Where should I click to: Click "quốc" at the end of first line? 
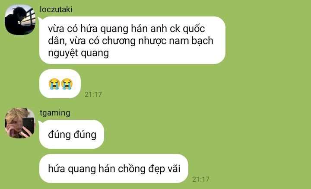(x=194, y=29)
